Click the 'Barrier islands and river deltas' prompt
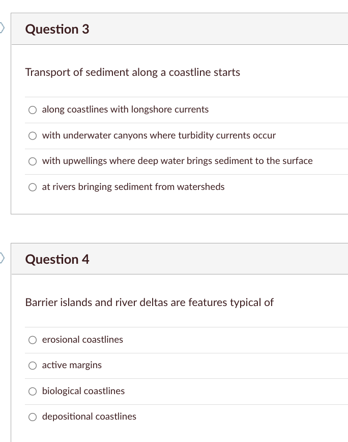348x442 pixels. coord(149,302)
